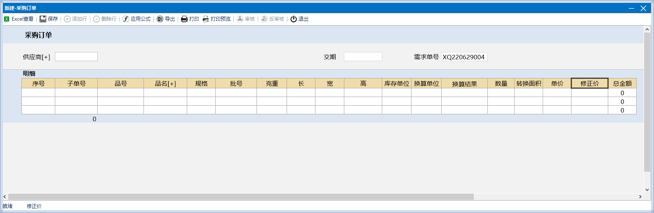
Task: Print the order using 打印 icon
Action: [184, 19]
